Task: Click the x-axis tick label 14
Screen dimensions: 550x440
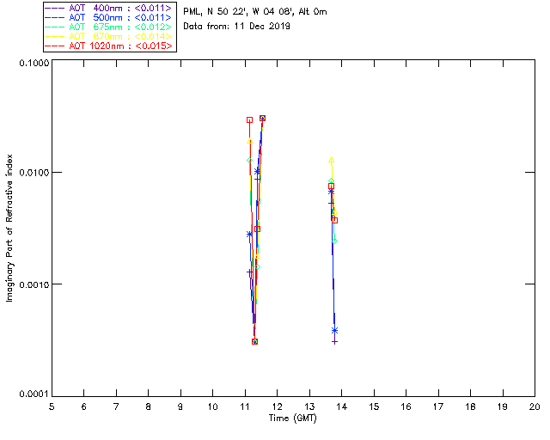Action: tap(342, 406)
